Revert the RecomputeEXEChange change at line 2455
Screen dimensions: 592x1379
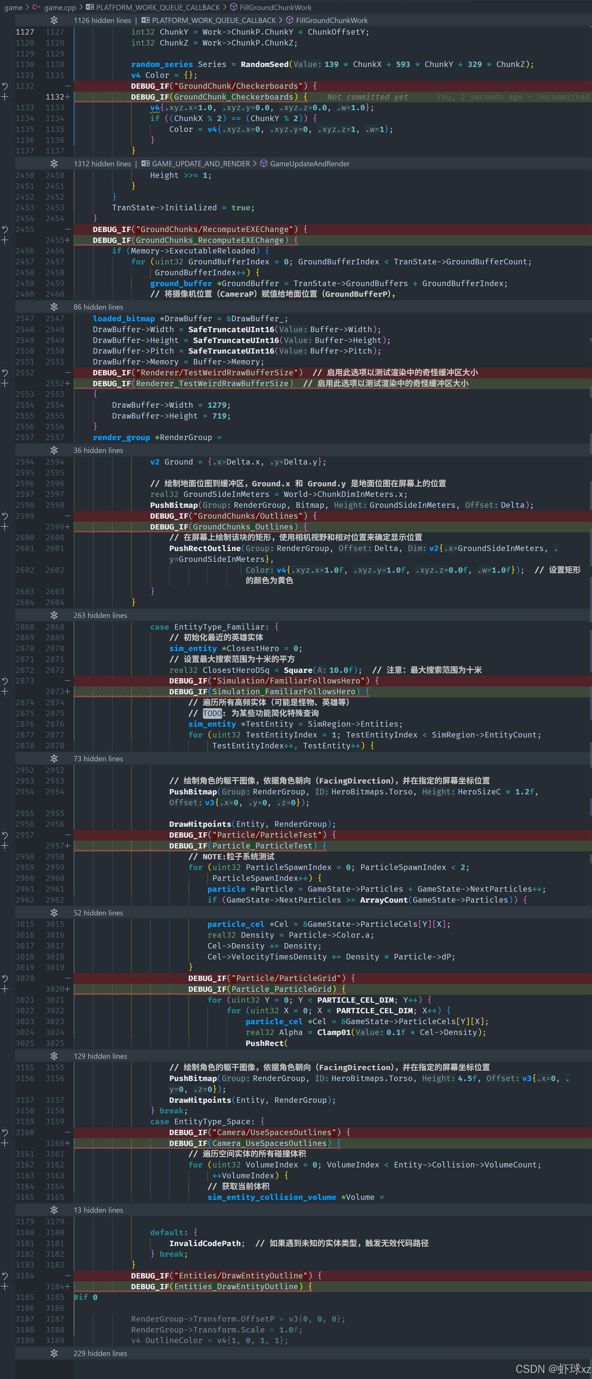pos(5,229)
